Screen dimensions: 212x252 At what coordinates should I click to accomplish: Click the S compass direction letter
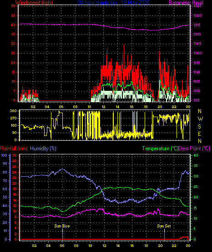coord(199,127)
